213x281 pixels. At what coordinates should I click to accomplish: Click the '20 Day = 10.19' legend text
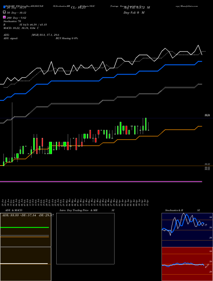[x=16, y=8]
